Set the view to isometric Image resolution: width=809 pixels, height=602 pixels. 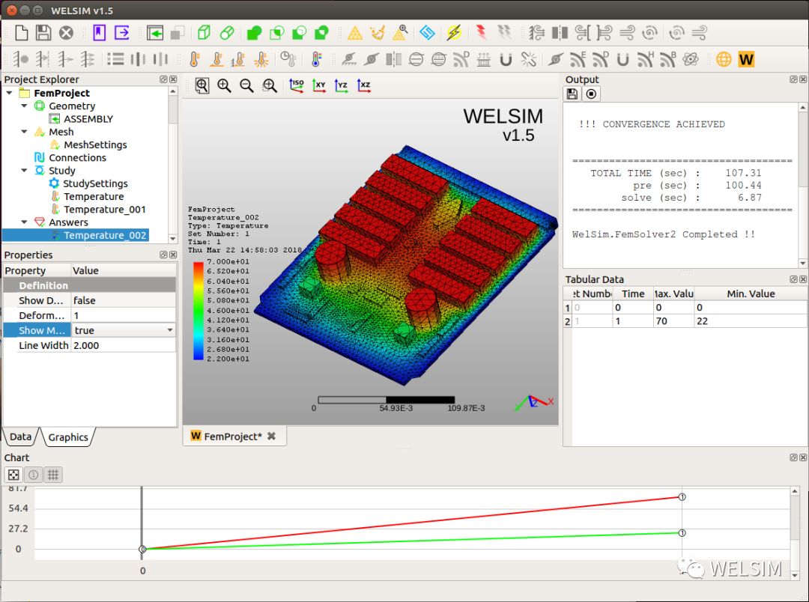(x=296, y=85)
